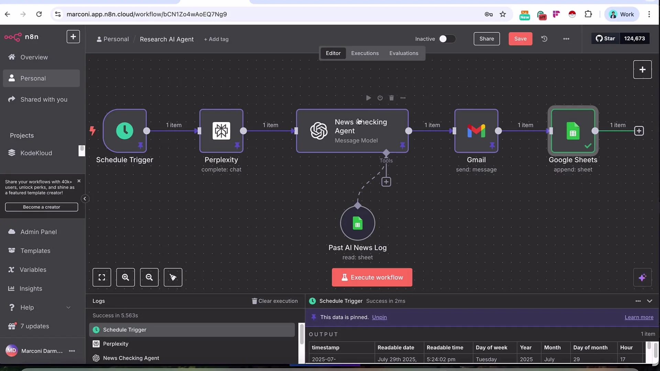Switch to the Executions tab
The width and height of the screenshot is (660, 371).
click(x=365, y=53)
